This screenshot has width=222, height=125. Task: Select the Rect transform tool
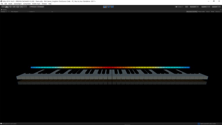(18, 7)
